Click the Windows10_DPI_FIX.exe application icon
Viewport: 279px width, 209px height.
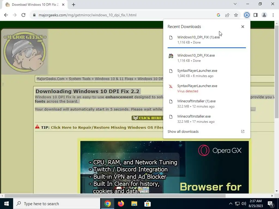(171, 56)
